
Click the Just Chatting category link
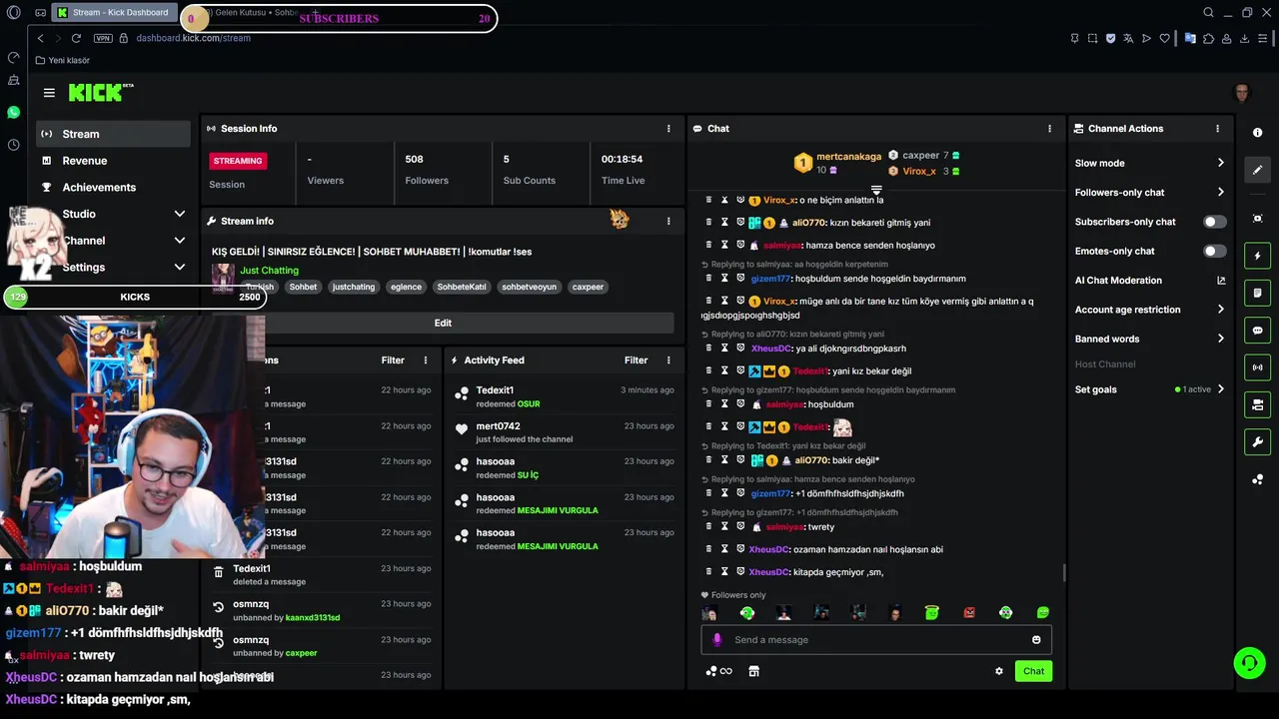point(269,271)
